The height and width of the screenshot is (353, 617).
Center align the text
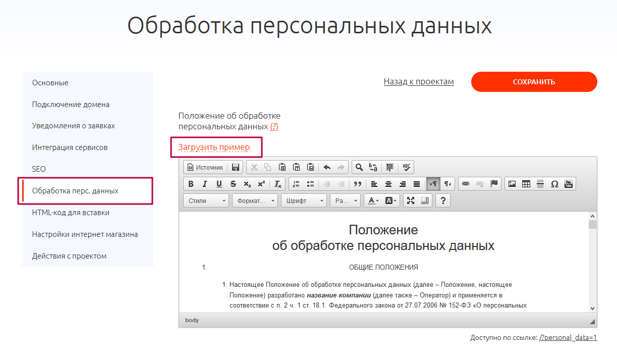click(388, 184)
